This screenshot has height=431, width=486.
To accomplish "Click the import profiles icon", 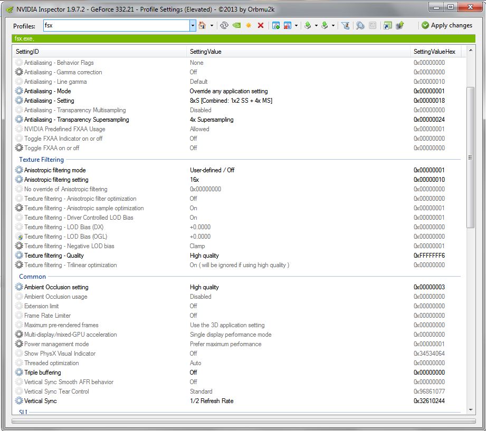I will tap(325, 25).
